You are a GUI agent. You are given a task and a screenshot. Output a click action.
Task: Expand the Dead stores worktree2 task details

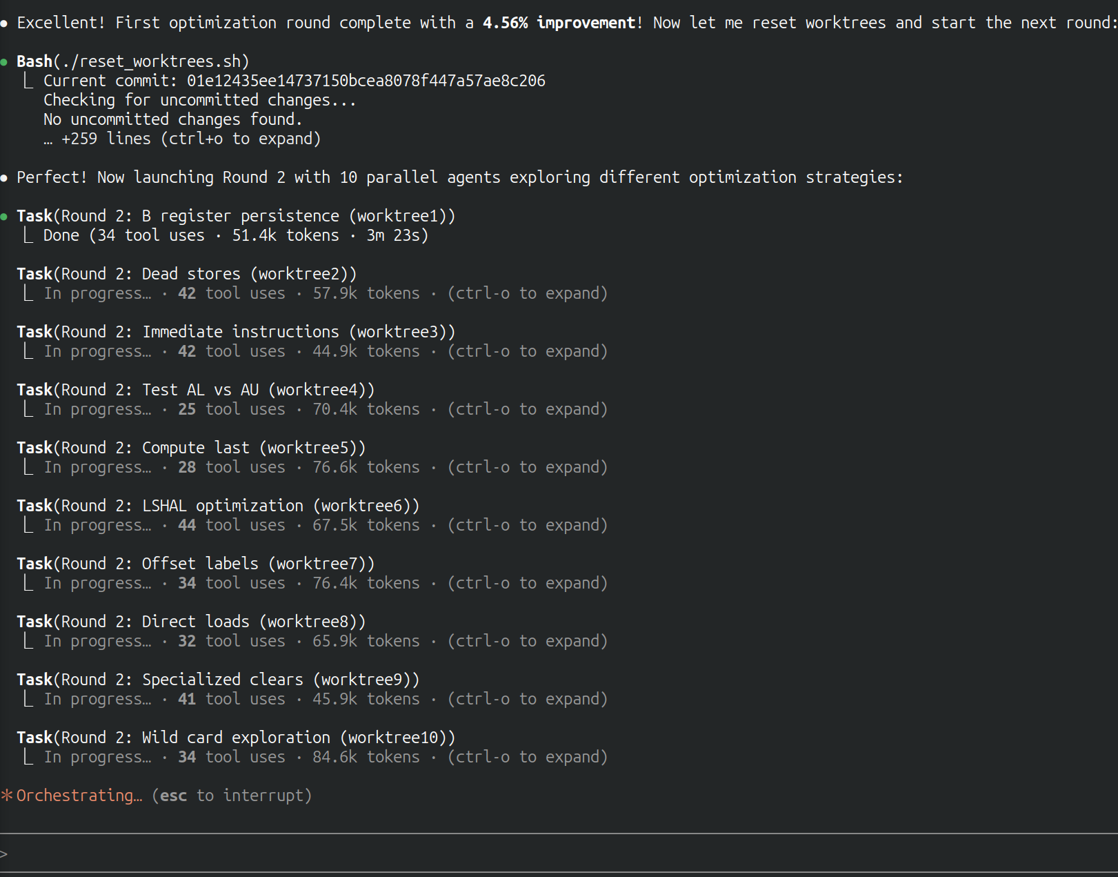pyautogui.click(x=527, y=293)
